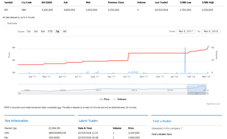This screenshot has height=139, width=227.
Task: Click the navigator scrollbar right arrow
Action: pyautogui.click(x=208, y=93)
